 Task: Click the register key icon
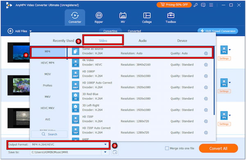tap(196, 5)
